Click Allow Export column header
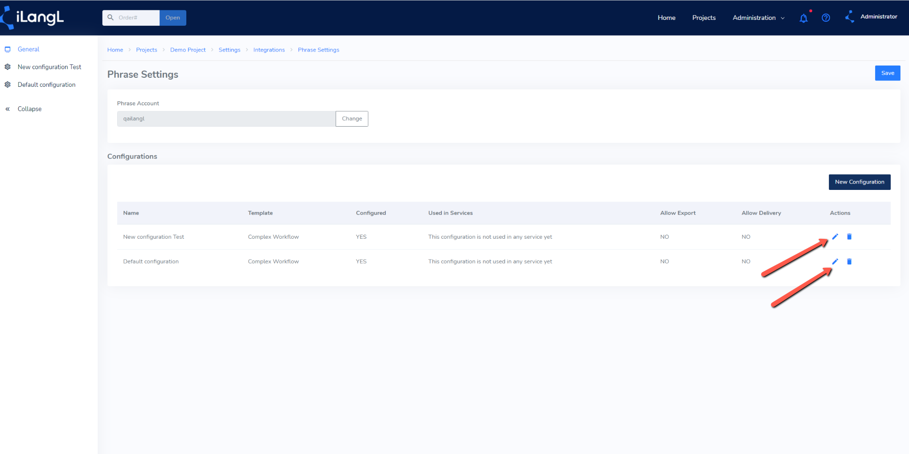The image size is (909, 454). pos(678,213)
